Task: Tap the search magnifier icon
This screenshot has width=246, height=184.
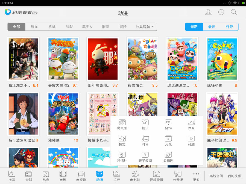Action: pyautogui.click(x=234, y=12)
